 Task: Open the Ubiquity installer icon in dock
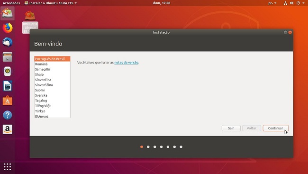coord(8,13)
